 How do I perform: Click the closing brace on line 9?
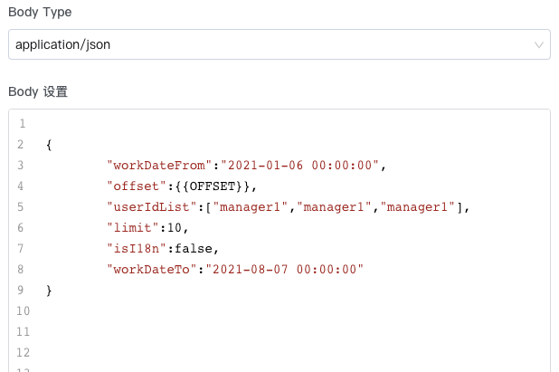[x=49, y=291]
